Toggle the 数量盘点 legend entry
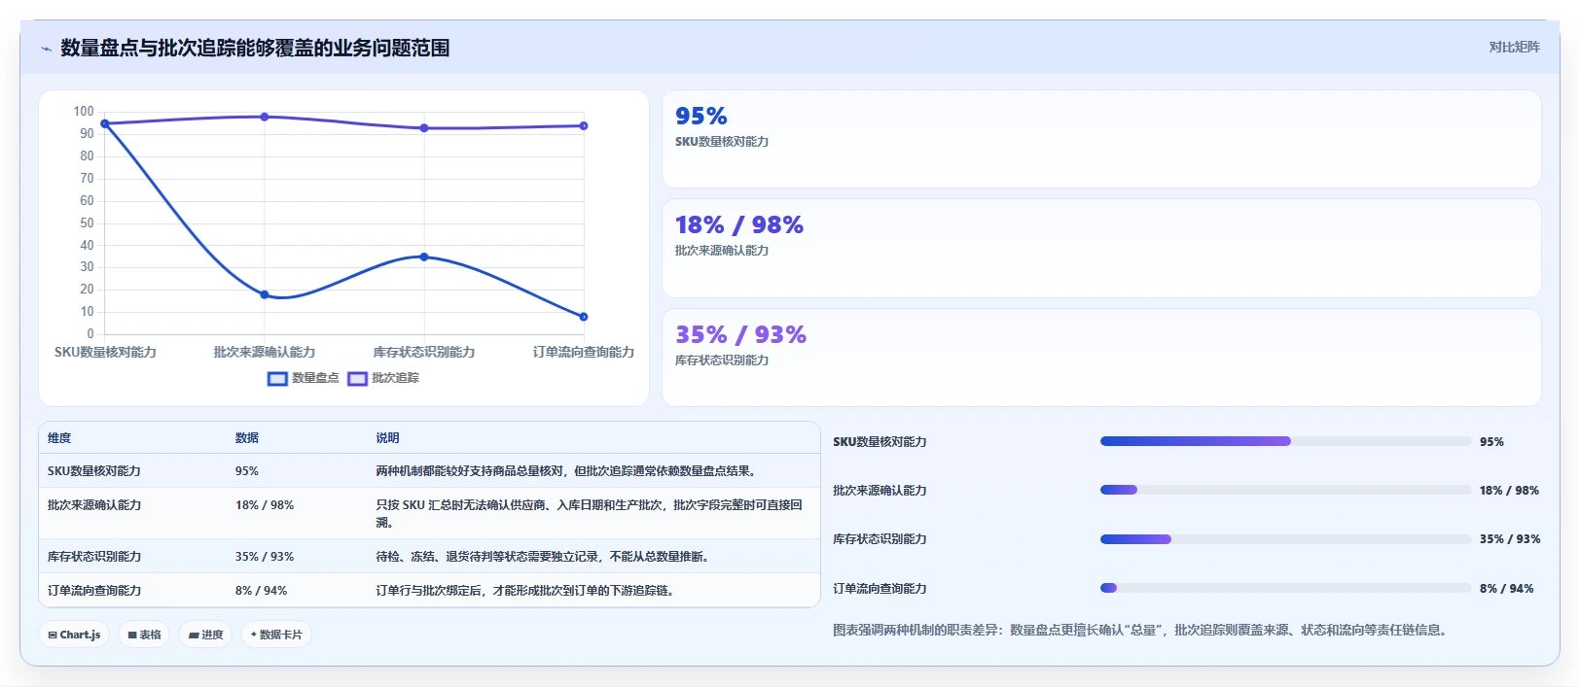The height and width of the screenshot is (687, 1580). point(304,378)
